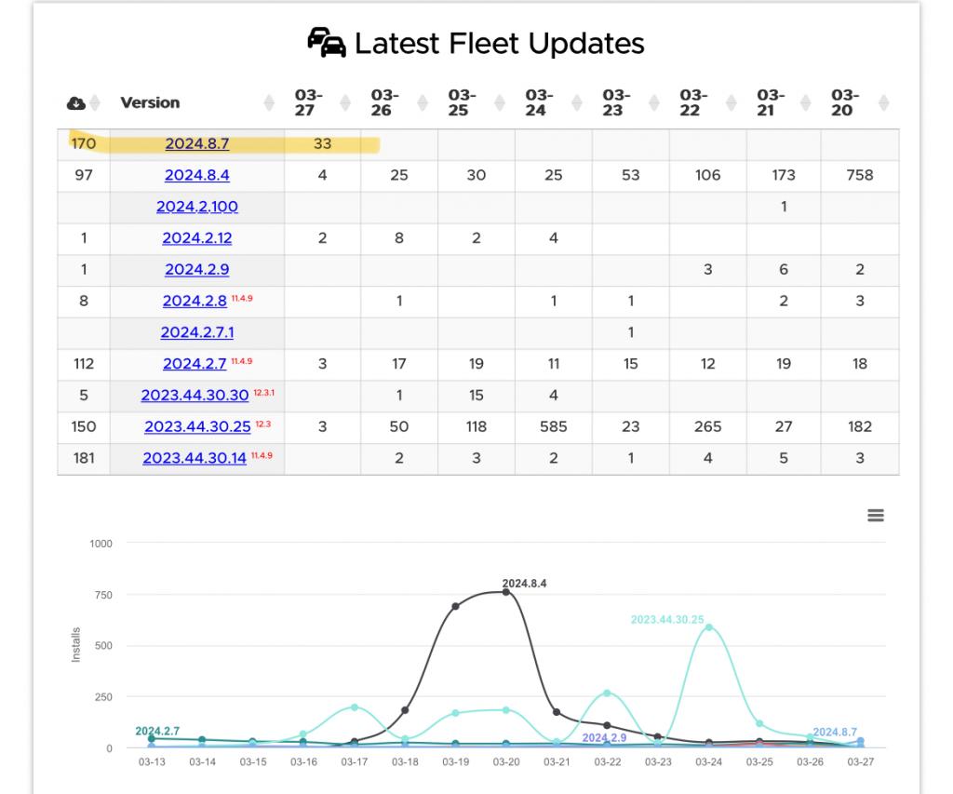Open the 2024.2.7 version link in table

195,364
